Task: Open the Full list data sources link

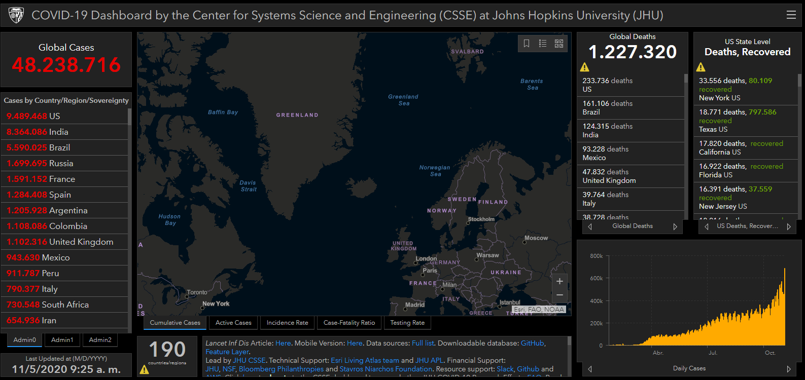Action: pyautogui.click(x=423, y=343)
